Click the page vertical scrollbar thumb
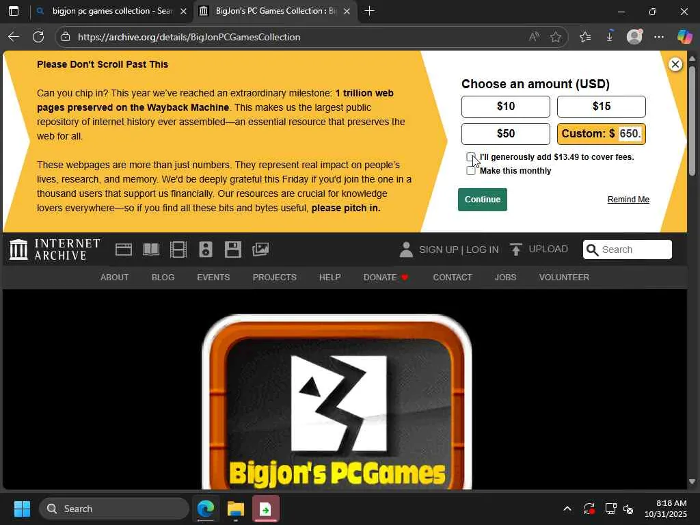 (692, 120)
